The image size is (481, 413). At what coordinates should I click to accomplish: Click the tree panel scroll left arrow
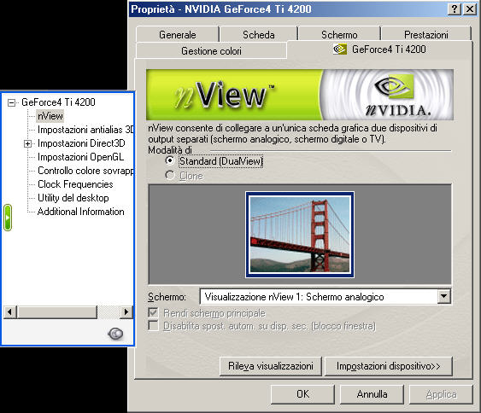tap(9, 312)
